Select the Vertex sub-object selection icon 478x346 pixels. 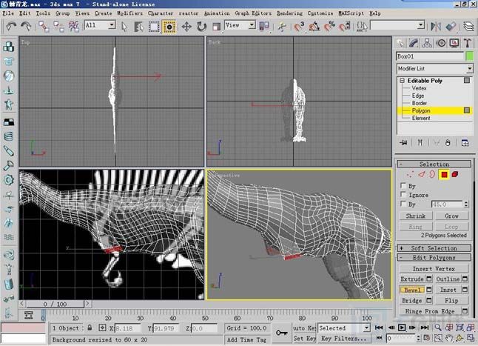click(411, 175)
